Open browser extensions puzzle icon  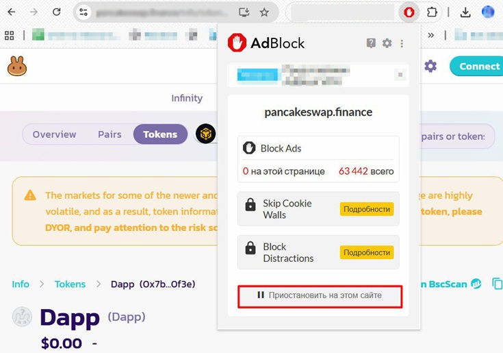432,12
